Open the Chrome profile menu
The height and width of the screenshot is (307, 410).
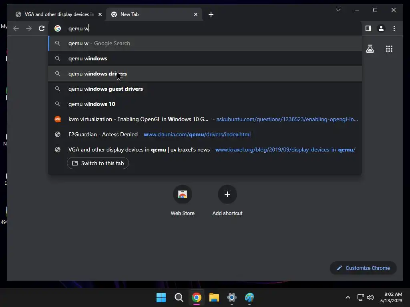pyautogui.click(x=381, y=28)
